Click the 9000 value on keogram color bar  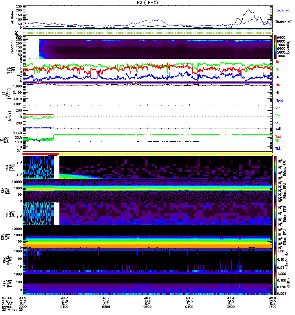pyautogui.click(x=281, y=37)
